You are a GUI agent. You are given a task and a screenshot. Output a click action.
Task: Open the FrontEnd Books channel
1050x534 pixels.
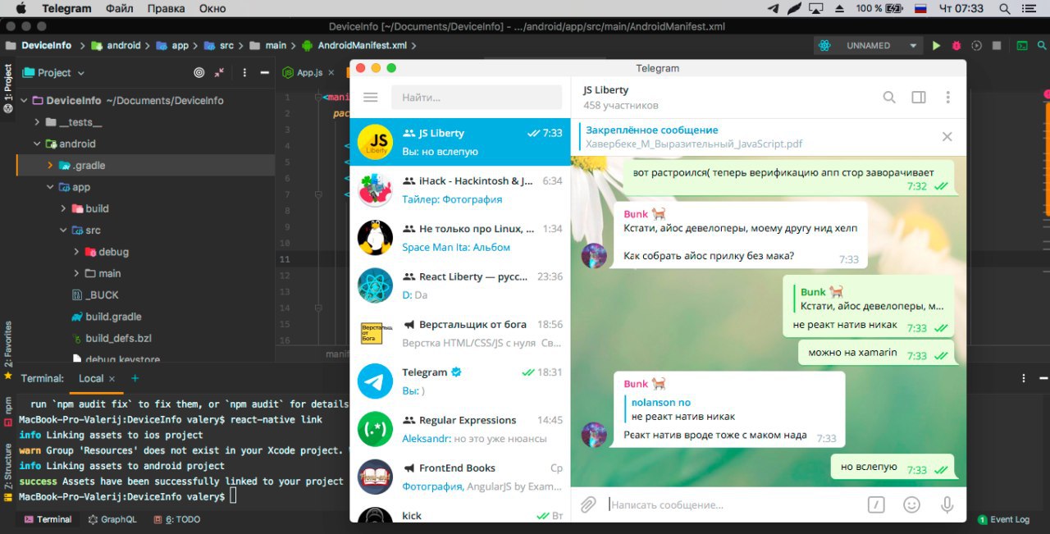[x=459, y=477]
